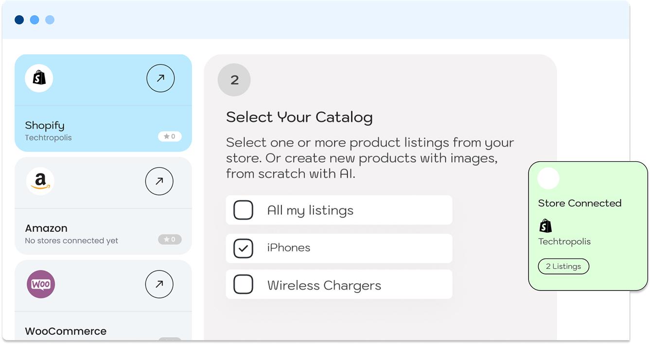Click the star counter on the Amazon card
Viewport: 650px width, 344px height.
(x=170, y=239)
